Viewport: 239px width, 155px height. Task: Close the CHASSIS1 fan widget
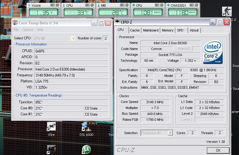[x=197, y=5]
